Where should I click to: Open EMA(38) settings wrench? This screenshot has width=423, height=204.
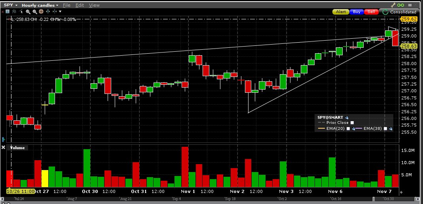tap(391, 129)
